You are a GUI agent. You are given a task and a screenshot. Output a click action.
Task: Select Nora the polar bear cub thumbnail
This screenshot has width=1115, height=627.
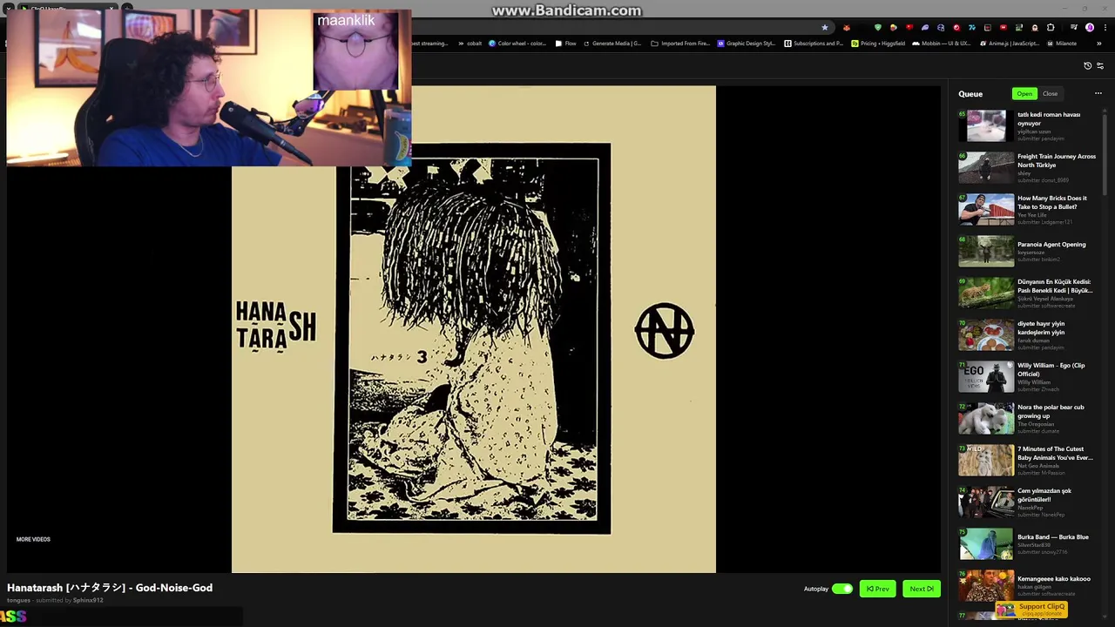986,418
